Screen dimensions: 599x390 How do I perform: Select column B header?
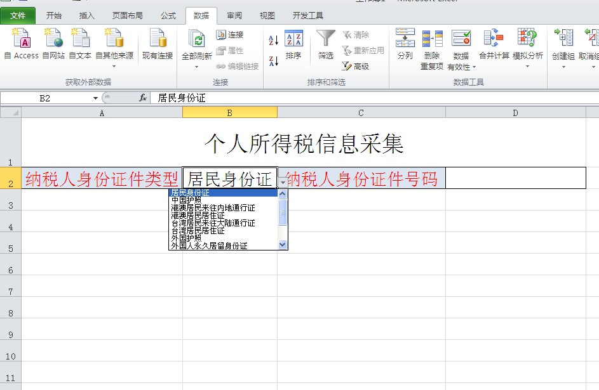229,113
